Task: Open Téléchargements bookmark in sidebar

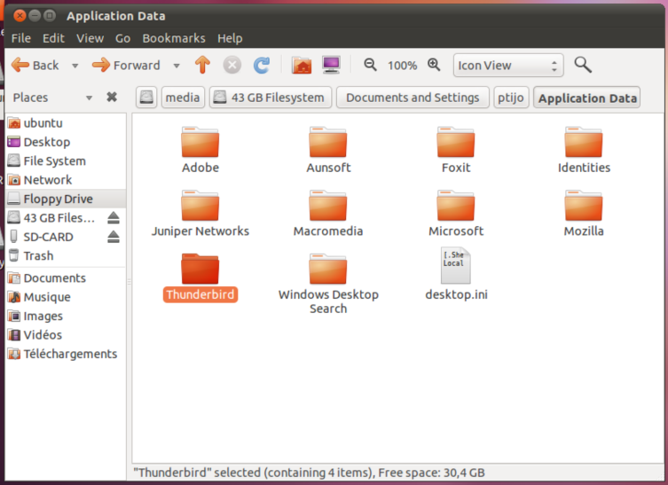Action: coord(66,354)
